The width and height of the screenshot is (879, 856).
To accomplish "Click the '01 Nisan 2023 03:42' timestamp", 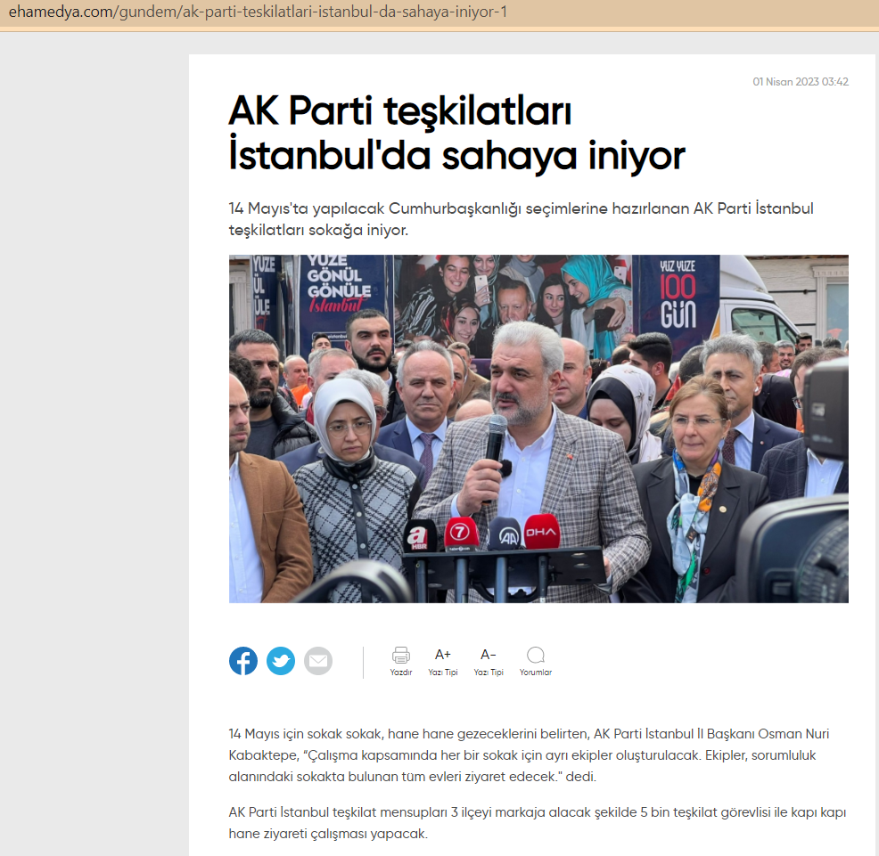I will pos(801,82).
